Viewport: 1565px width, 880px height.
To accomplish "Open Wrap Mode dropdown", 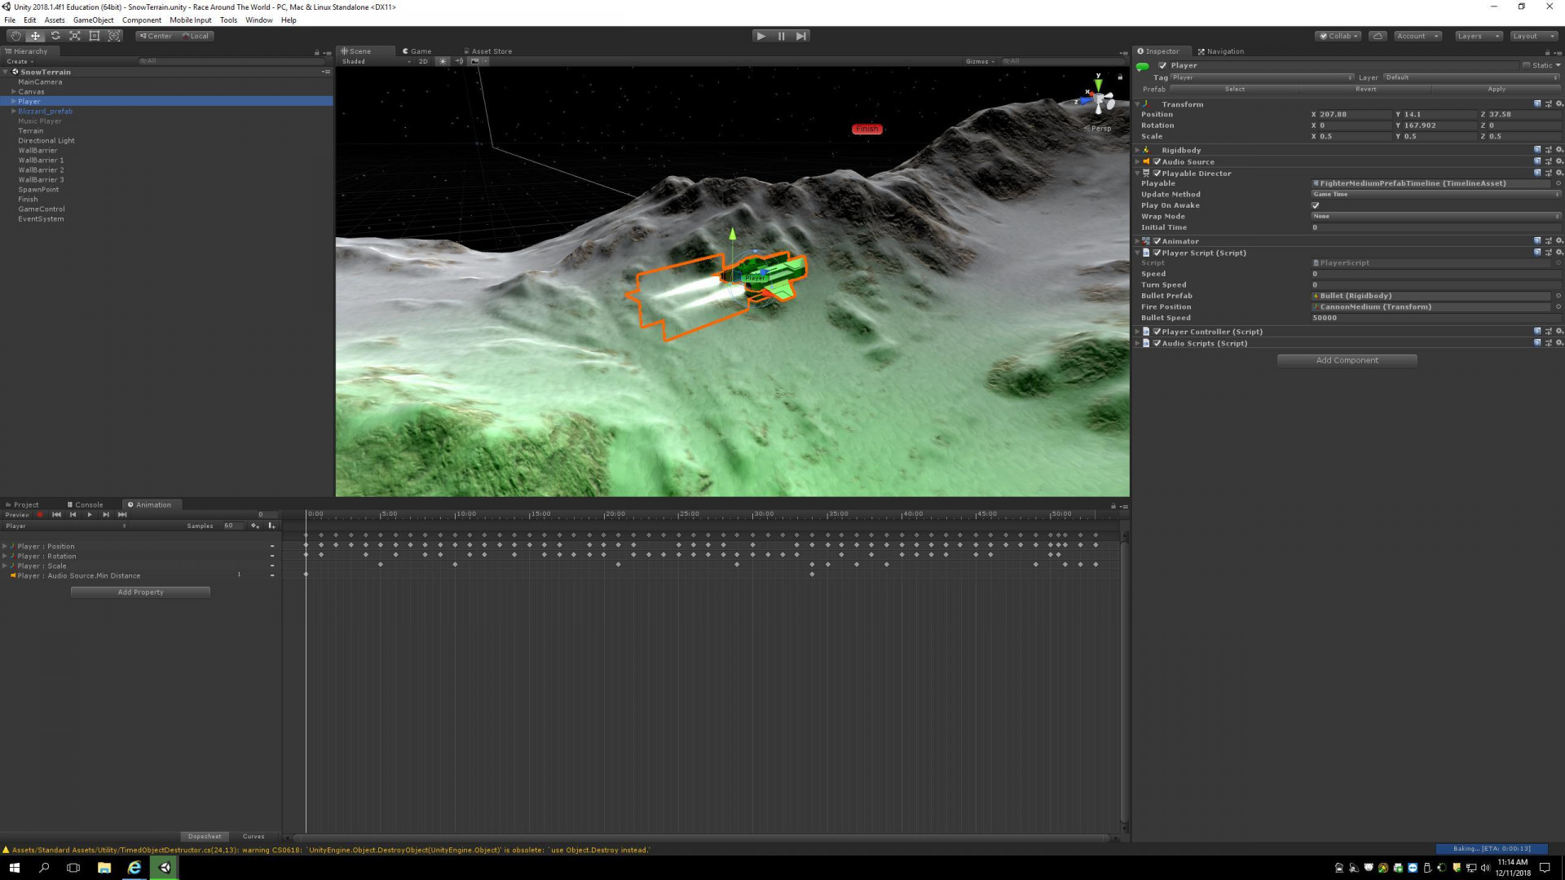I will click(1435, 216).
